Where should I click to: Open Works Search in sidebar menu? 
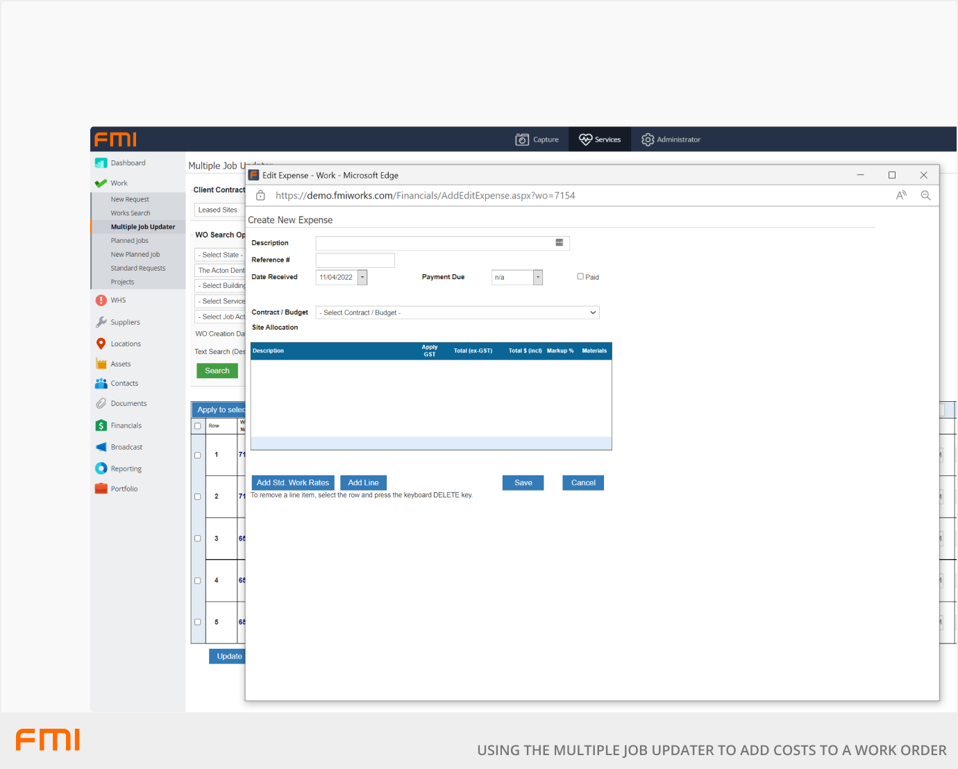pos(131,213)
